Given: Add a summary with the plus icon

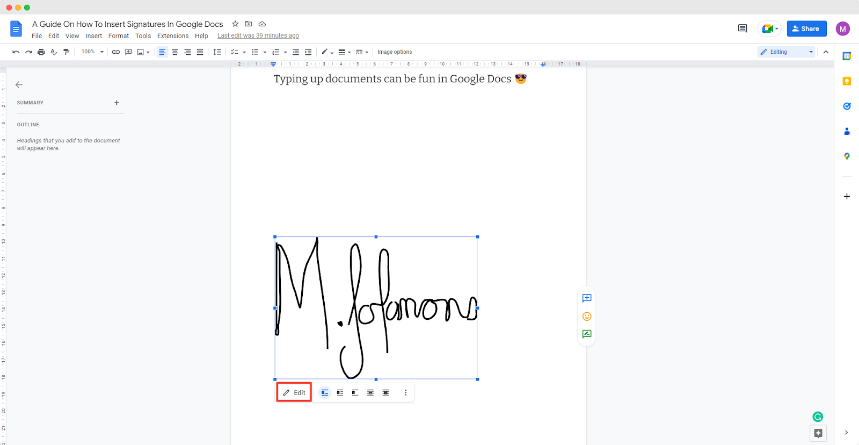Looking at the screenshot, I should pyautogui.click(x=117, y=103).
